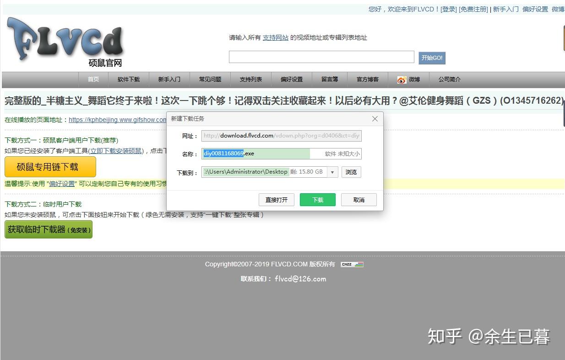Click the flvcd@126.com contact email
The width and height of the screenshot is (565, 360).
(300, 279)
